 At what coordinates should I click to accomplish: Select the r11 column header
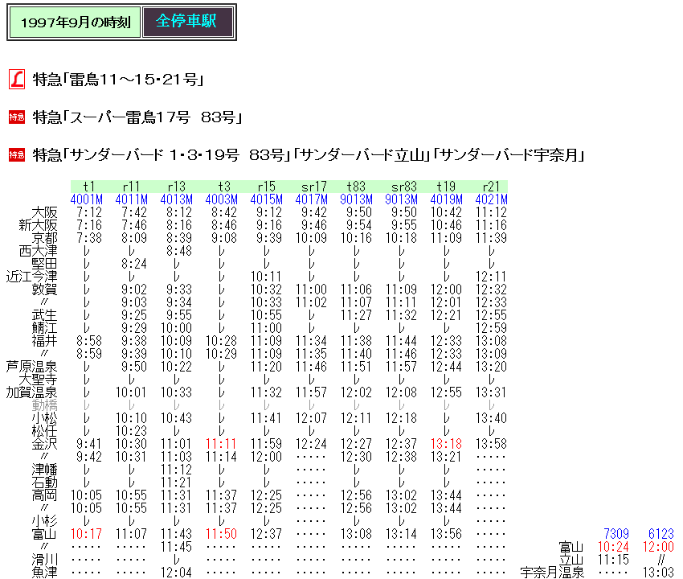131,187
